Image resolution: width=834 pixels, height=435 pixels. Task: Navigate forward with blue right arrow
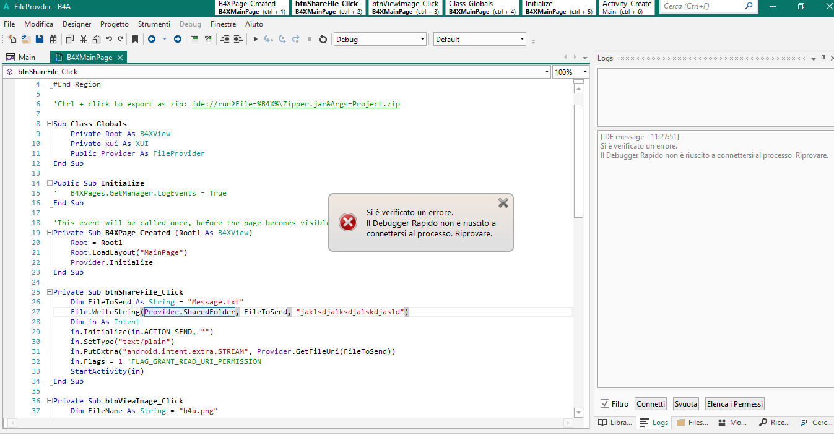click(177, 39)
